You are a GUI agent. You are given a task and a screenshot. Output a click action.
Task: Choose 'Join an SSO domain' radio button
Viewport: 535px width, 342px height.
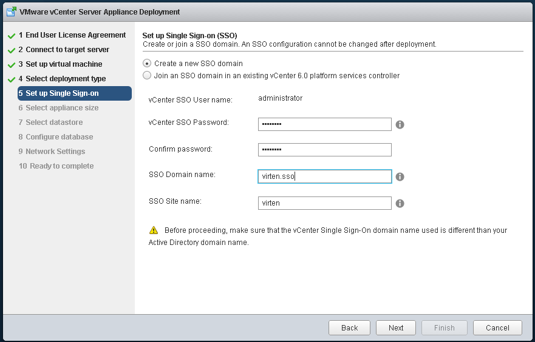[147, 75]
